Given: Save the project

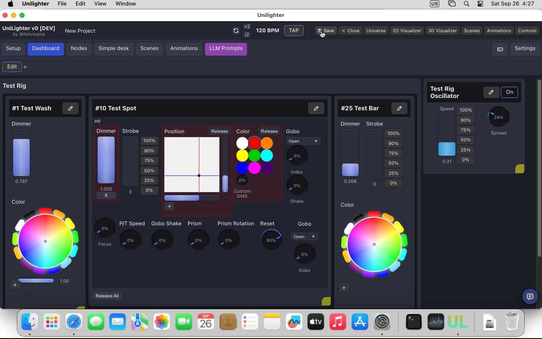Looking at the screenshot, I should 326,31.
